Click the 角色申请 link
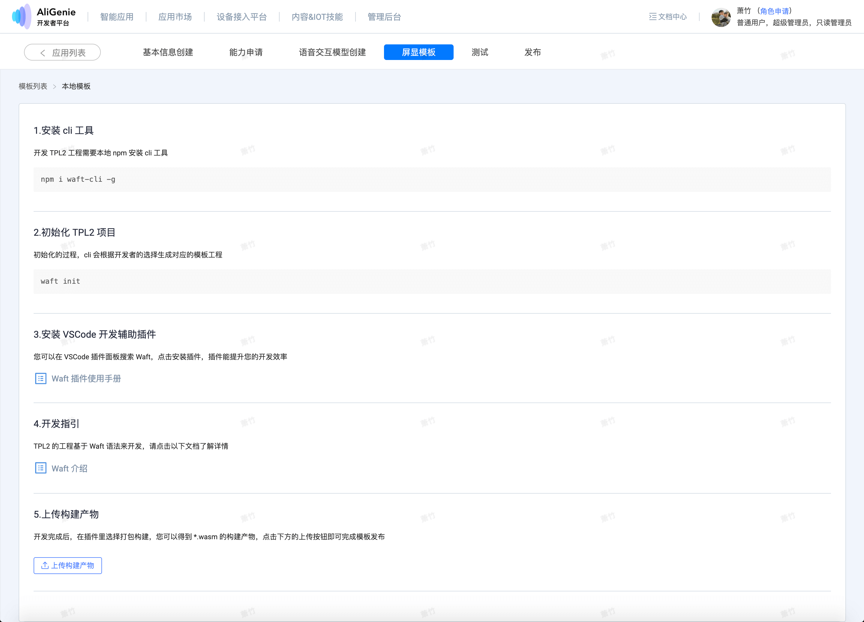Viewport: 864px width, 622px height. pyautogui.click(x=774, y=11)
